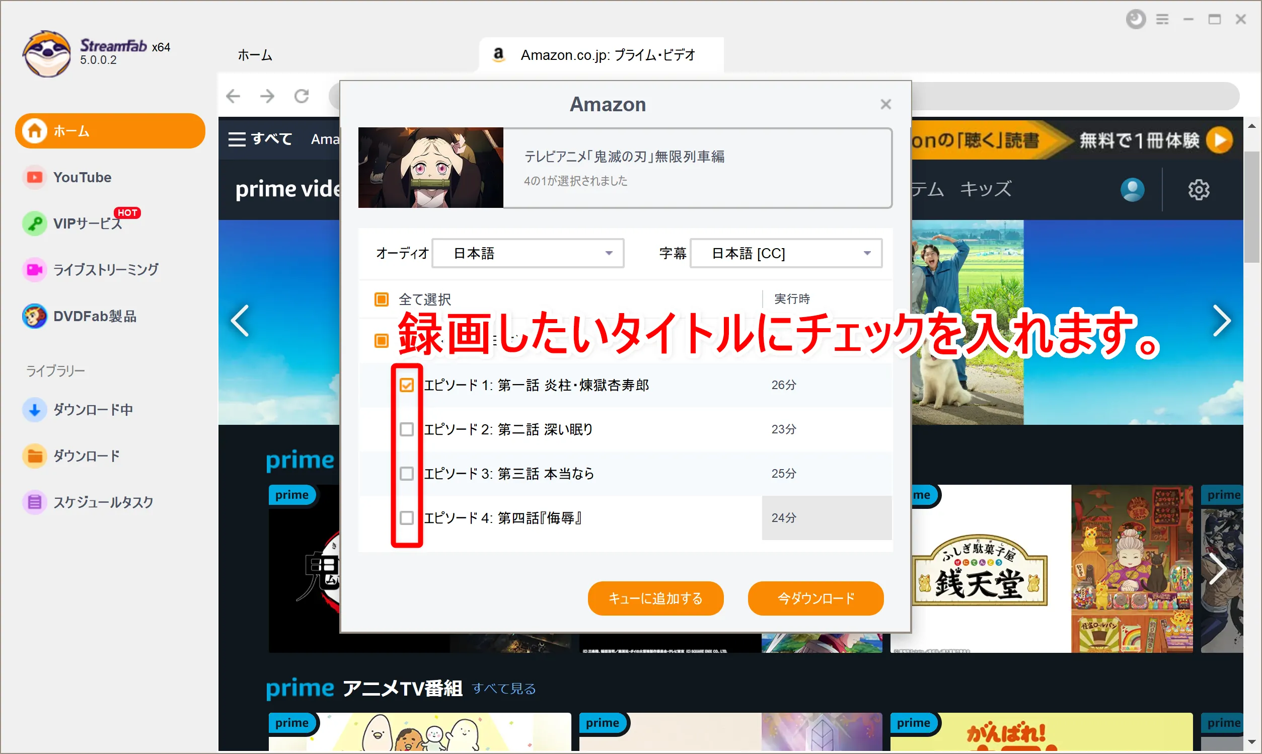
Task: Click the 鬼滅の刃 thumbnail in the dialog
Action: pos(431,168)
